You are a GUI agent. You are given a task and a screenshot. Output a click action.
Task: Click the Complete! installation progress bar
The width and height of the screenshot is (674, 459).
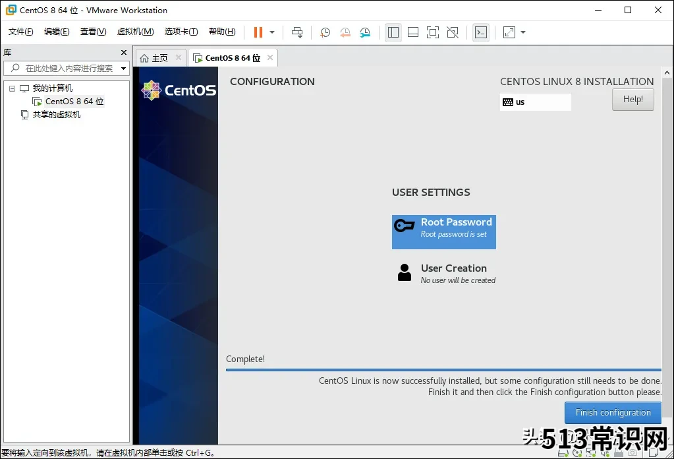443,369
